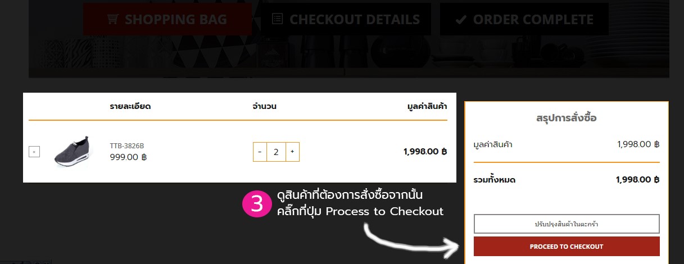Click the TTB-3826B product name link
The image size is (684, 264).
tap(126, 146)
